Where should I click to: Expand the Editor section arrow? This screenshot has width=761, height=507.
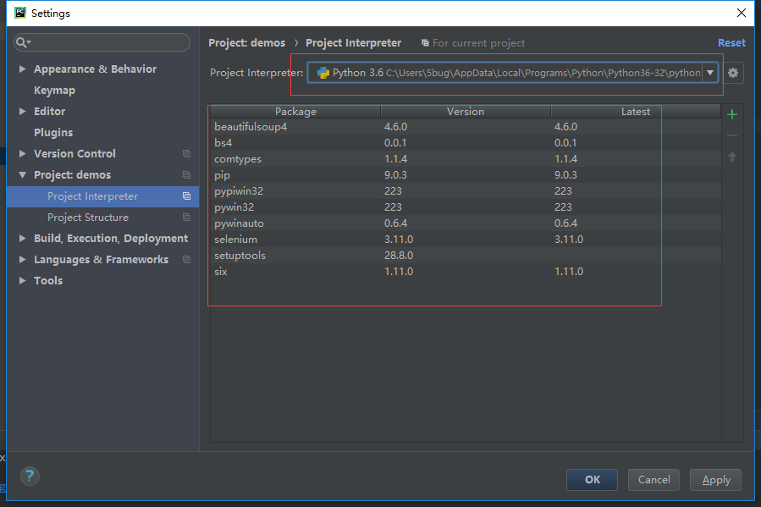coord(22,112)
